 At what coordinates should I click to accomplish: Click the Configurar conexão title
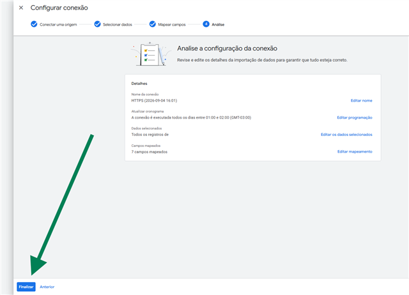(x=59, y=8)
